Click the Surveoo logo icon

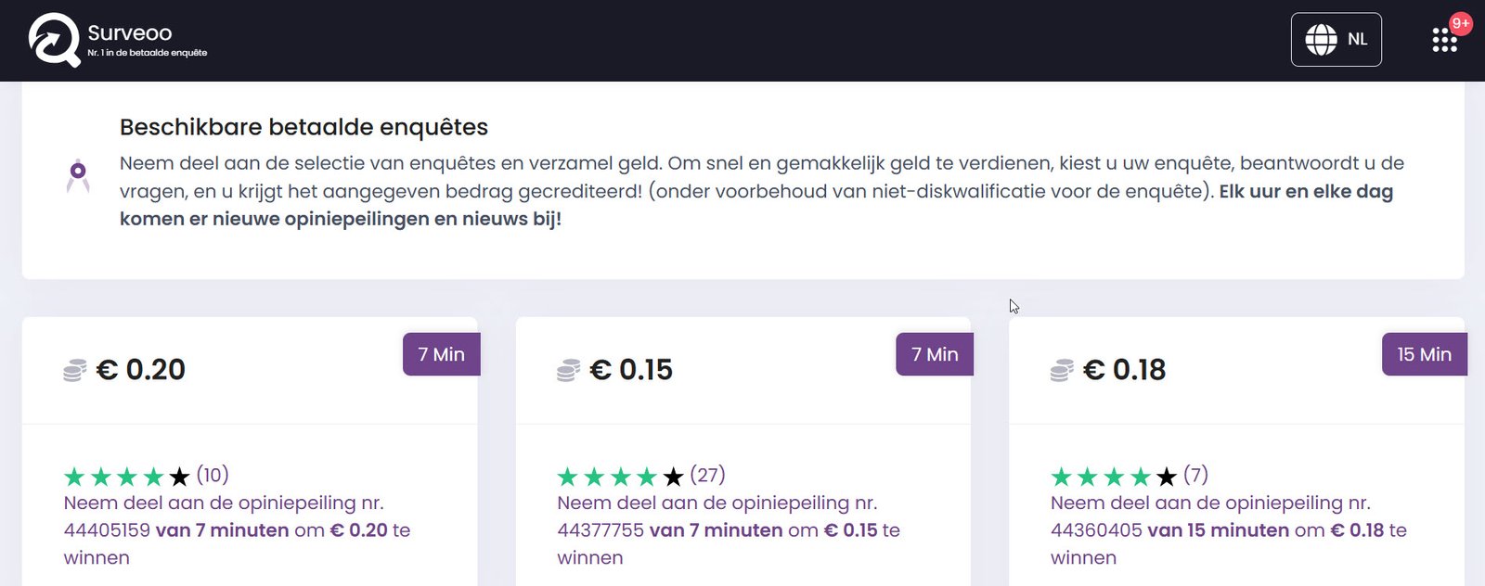click(54, 40)
